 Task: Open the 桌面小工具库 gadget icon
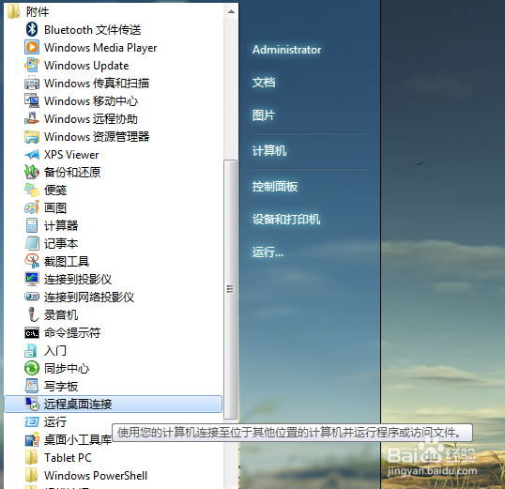[x=32, y=439]
